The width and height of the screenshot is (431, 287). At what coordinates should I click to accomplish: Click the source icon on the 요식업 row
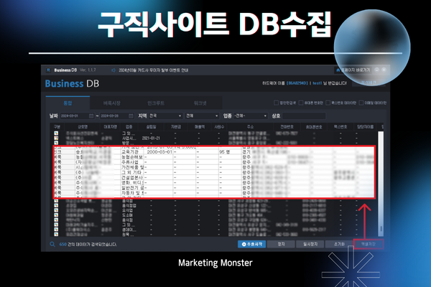click(56, 210)
